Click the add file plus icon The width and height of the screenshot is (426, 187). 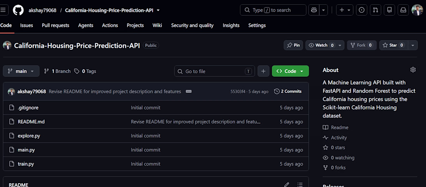(263, 71)
